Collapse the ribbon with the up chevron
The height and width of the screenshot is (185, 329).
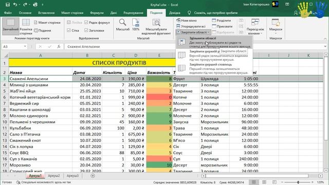[325, 39]
